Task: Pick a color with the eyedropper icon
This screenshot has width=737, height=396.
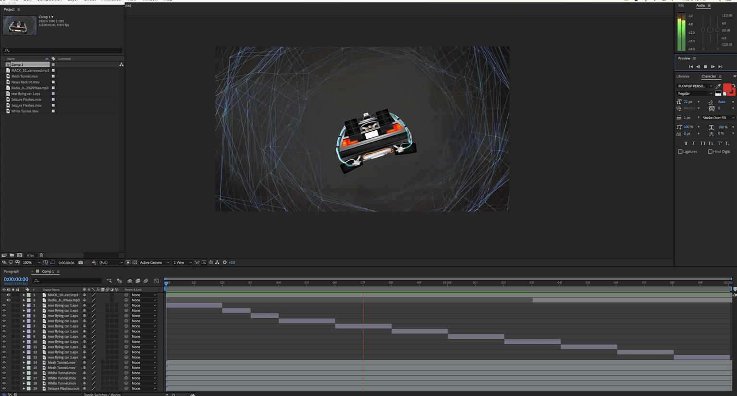Action: [x=718, y=86]
